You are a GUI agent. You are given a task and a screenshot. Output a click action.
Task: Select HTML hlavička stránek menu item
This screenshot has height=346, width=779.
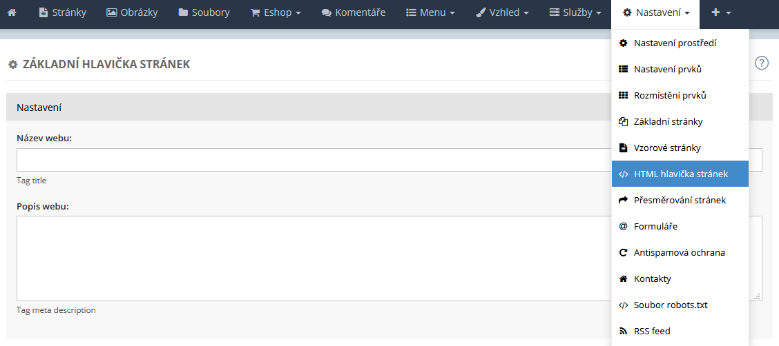[680, 174]
